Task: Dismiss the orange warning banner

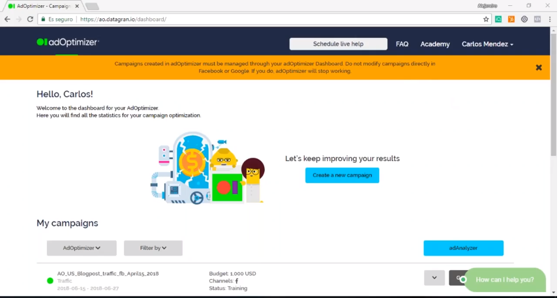Action: [x=539, y=67]
